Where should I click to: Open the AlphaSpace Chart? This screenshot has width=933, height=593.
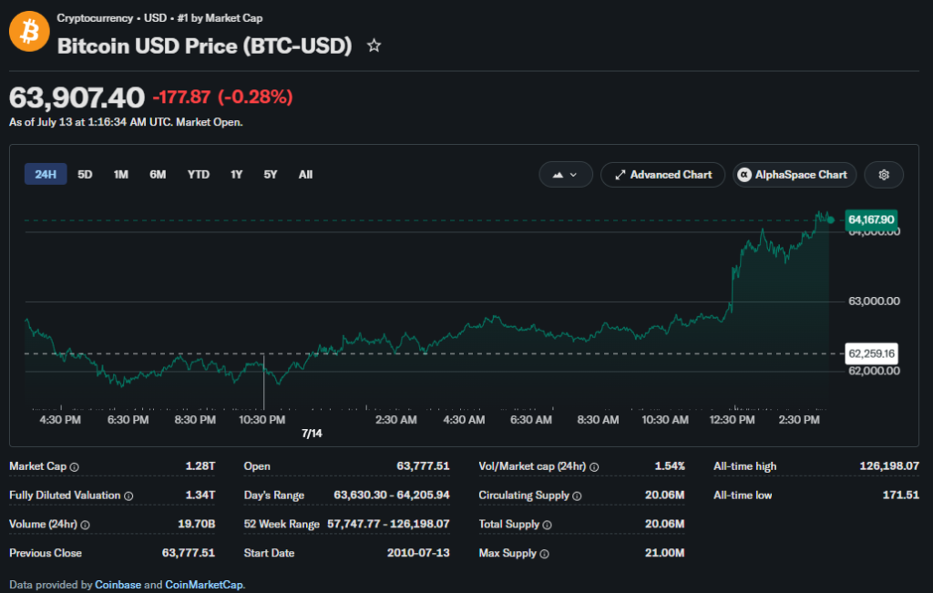point(795,175)
